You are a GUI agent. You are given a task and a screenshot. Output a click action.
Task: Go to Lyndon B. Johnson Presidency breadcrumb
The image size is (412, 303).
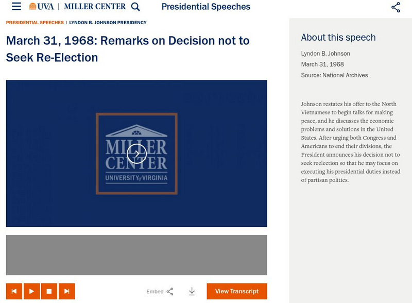[x=108, y=23]
